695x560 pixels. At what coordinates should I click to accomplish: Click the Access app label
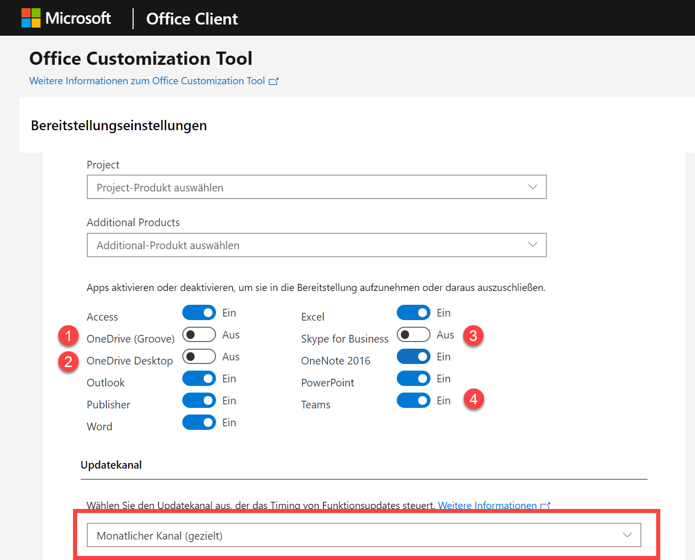coord(102,317)
